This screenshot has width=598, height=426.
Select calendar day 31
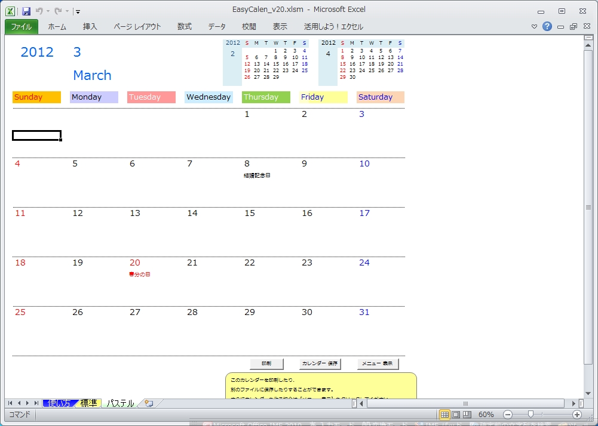tap(364, 312)
